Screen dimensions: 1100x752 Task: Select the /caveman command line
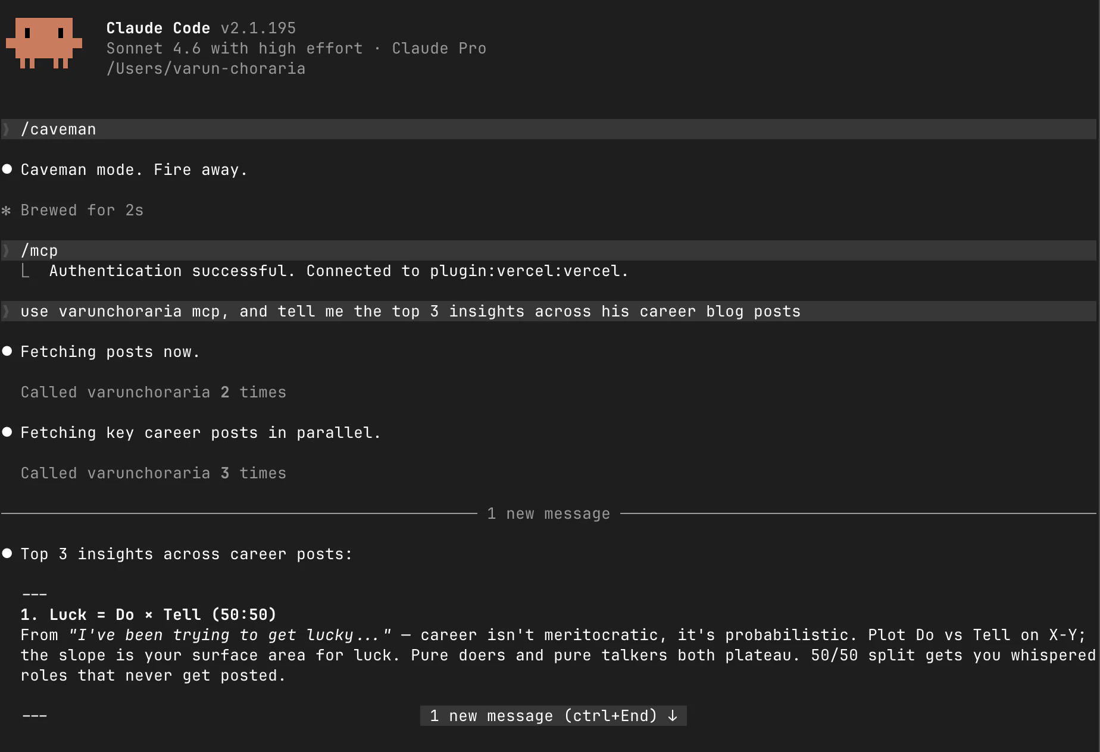[548, 129]
